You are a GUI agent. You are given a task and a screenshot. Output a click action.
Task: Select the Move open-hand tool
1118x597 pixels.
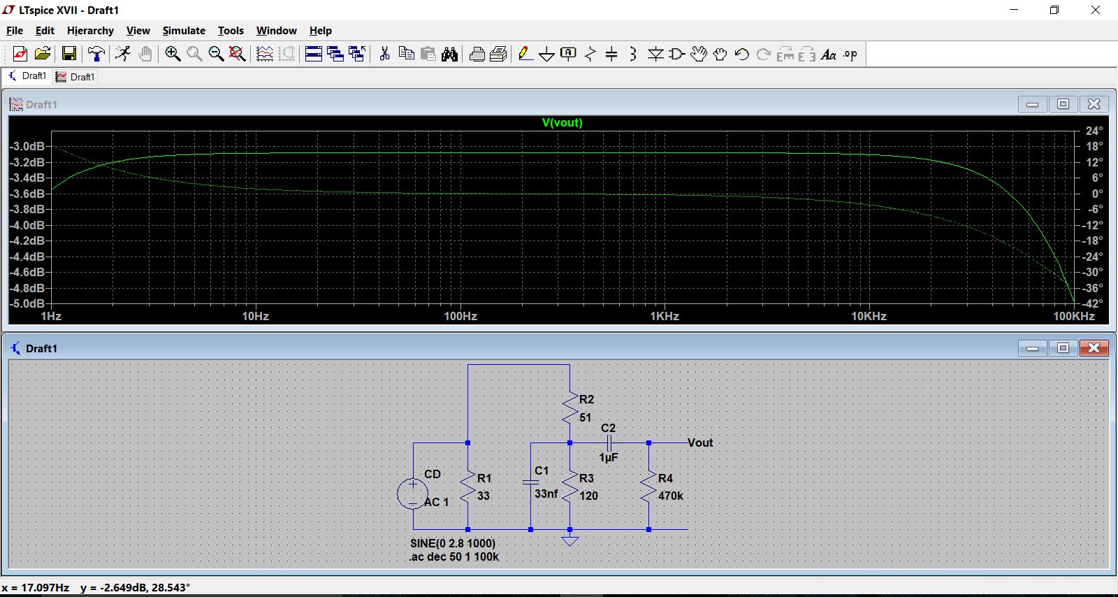pyautogui.click(x=698, y=54)
